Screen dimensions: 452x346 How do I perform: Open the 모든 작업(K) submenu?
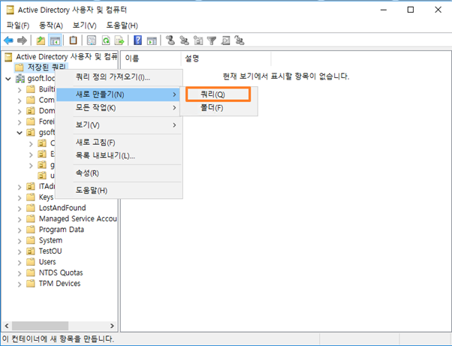[x=119, y=108]
